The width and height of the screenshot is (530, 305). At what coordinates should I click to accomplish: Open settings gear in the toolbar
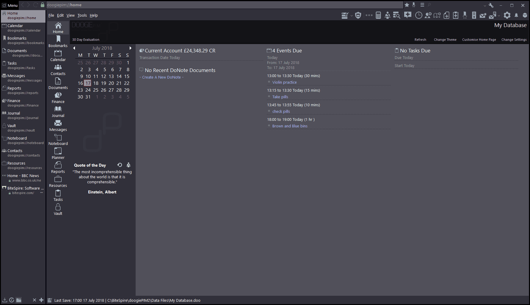point(507,15)
